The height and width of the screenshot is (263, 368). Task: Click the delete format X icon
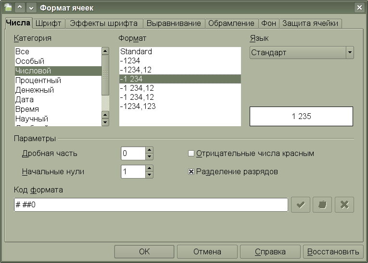344,204
